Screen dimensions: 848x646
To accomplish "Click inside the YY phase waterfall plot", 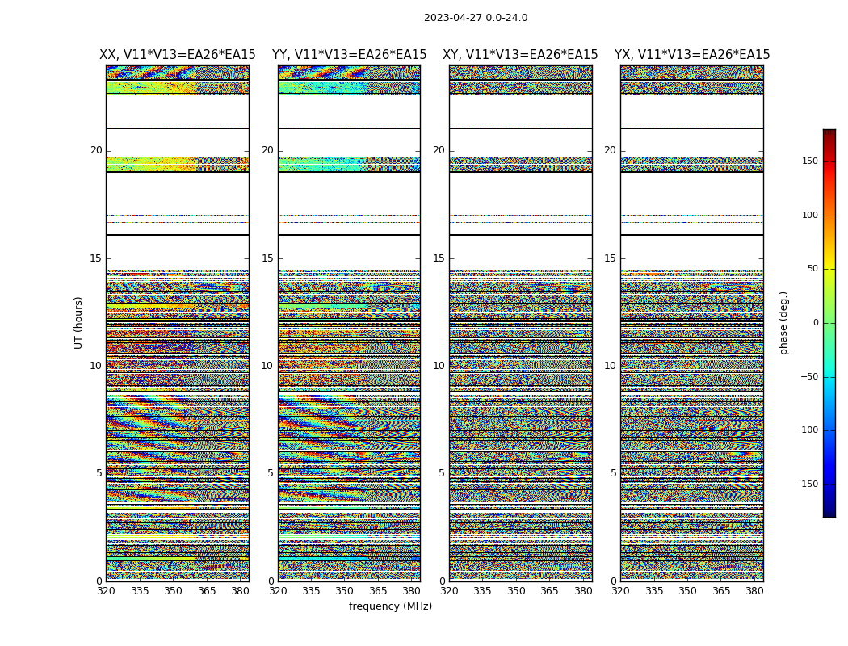I will click(350, 323).
